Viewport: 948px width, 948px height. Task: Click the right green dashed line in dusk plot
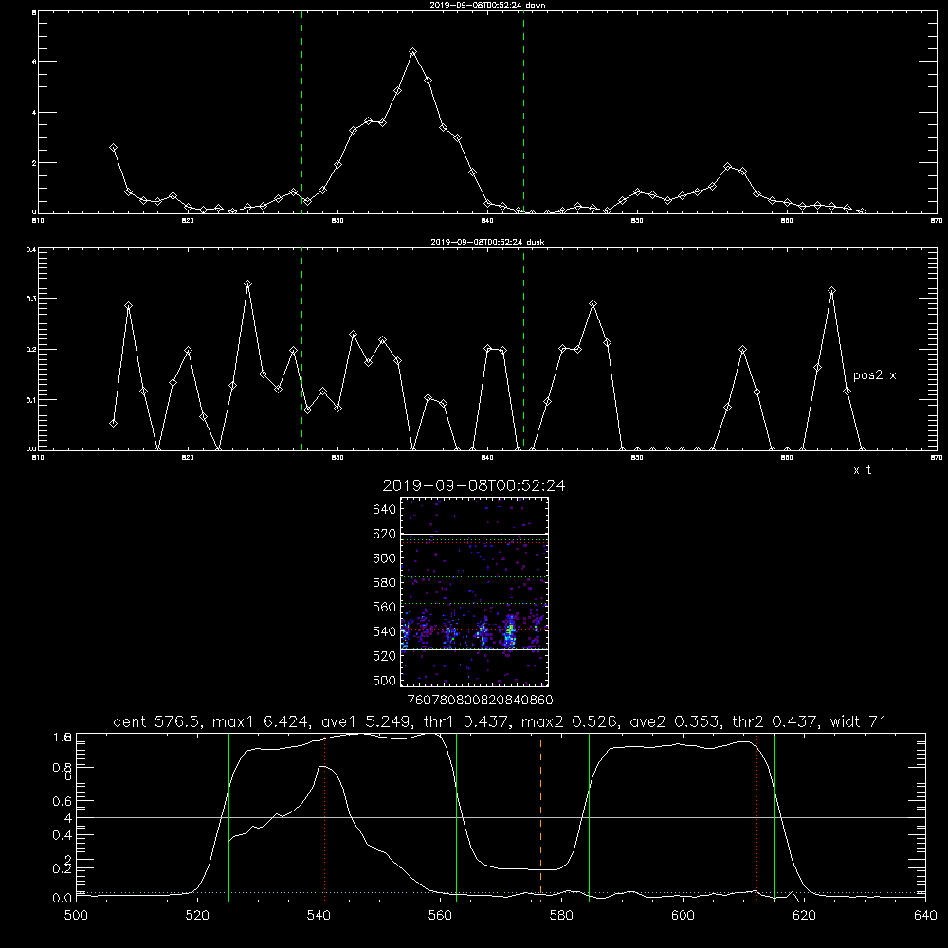523,349
